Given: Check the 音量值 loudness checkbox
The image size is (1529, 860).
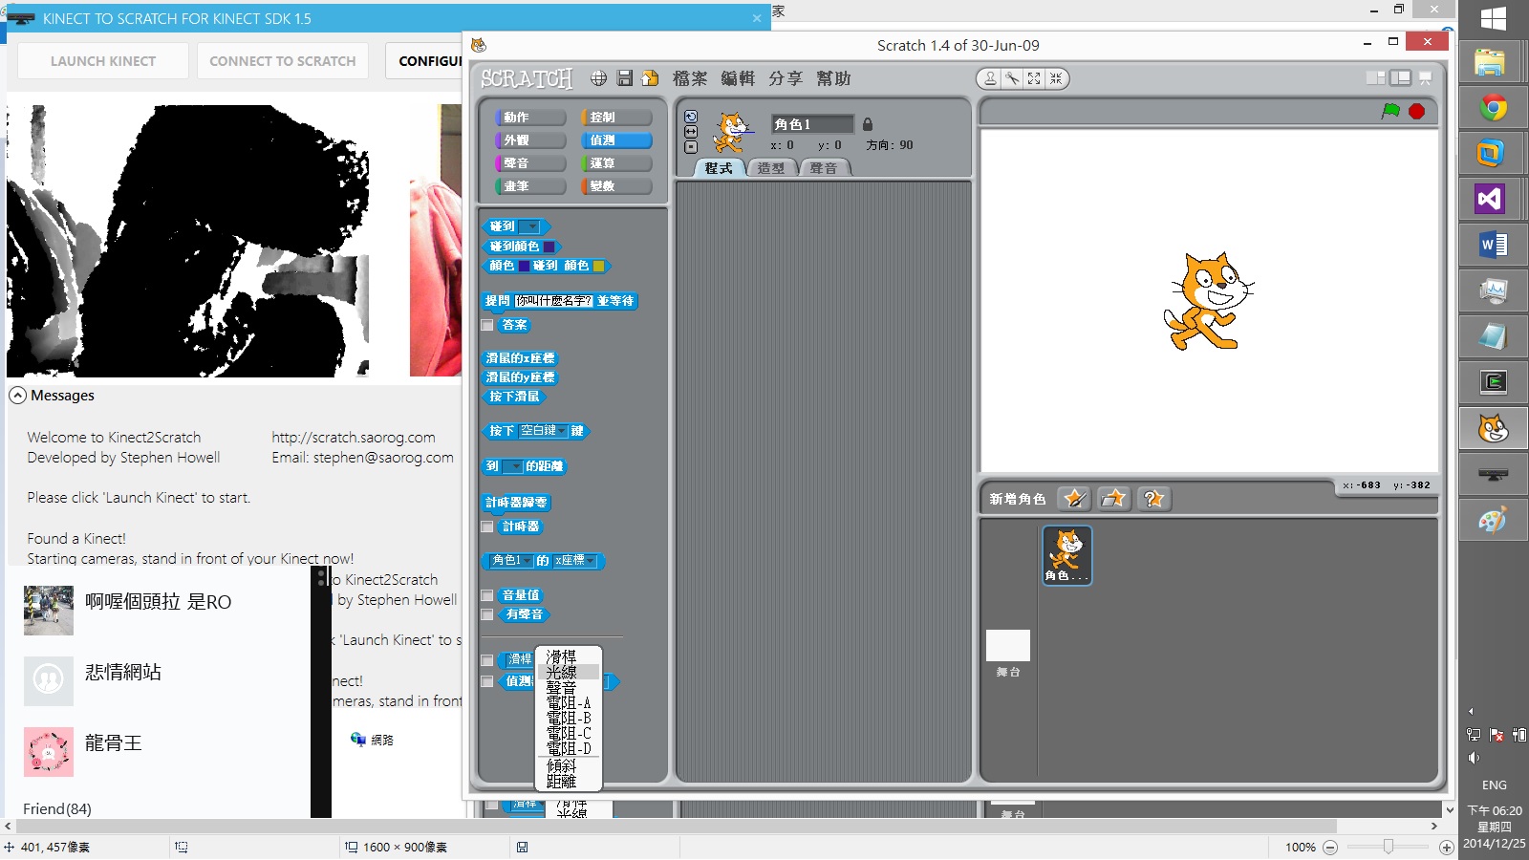Looking at the screenshot, I should tap(487, 595).
